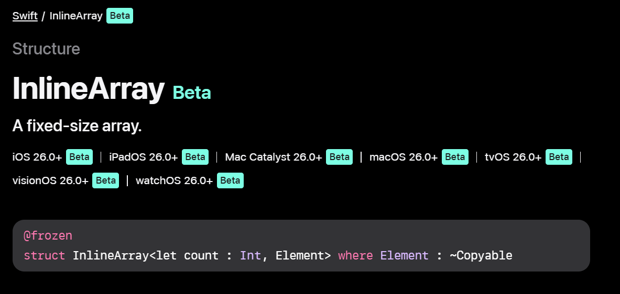Click the Beta label beside InlineArray title

tap(192, 93)
